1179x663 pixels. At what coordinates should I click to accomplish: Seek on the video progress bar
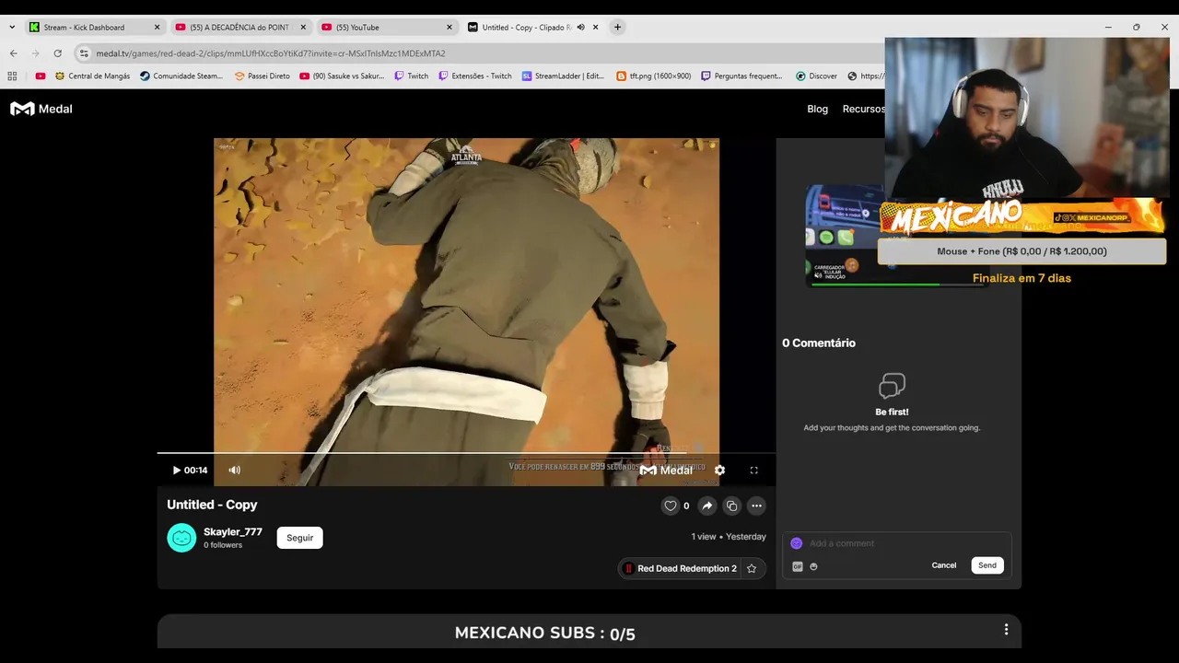coord(466,453)
